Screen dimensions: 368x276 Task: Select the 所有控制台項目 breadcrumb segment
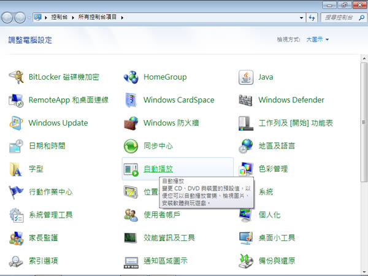click(x=98, y=17)
